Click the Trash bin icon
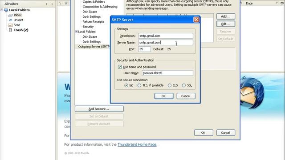Screen dimensions: 285x160 [x=10, y=30]
